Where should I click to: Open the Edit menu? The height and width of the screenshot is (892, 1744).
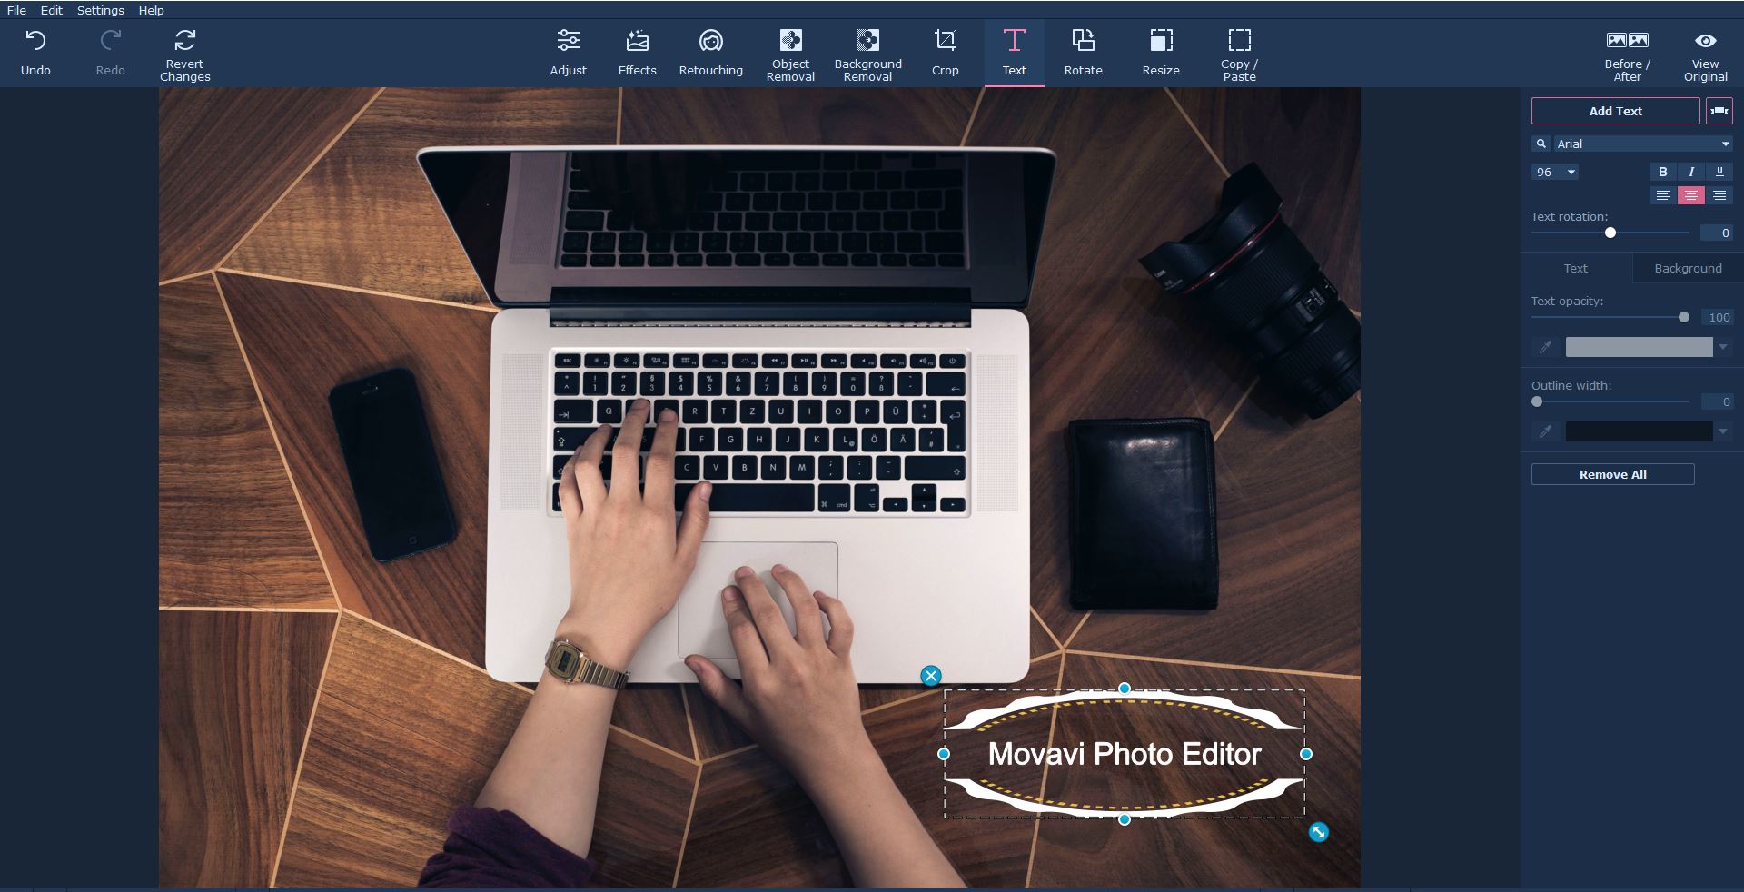tap(52, 10)
